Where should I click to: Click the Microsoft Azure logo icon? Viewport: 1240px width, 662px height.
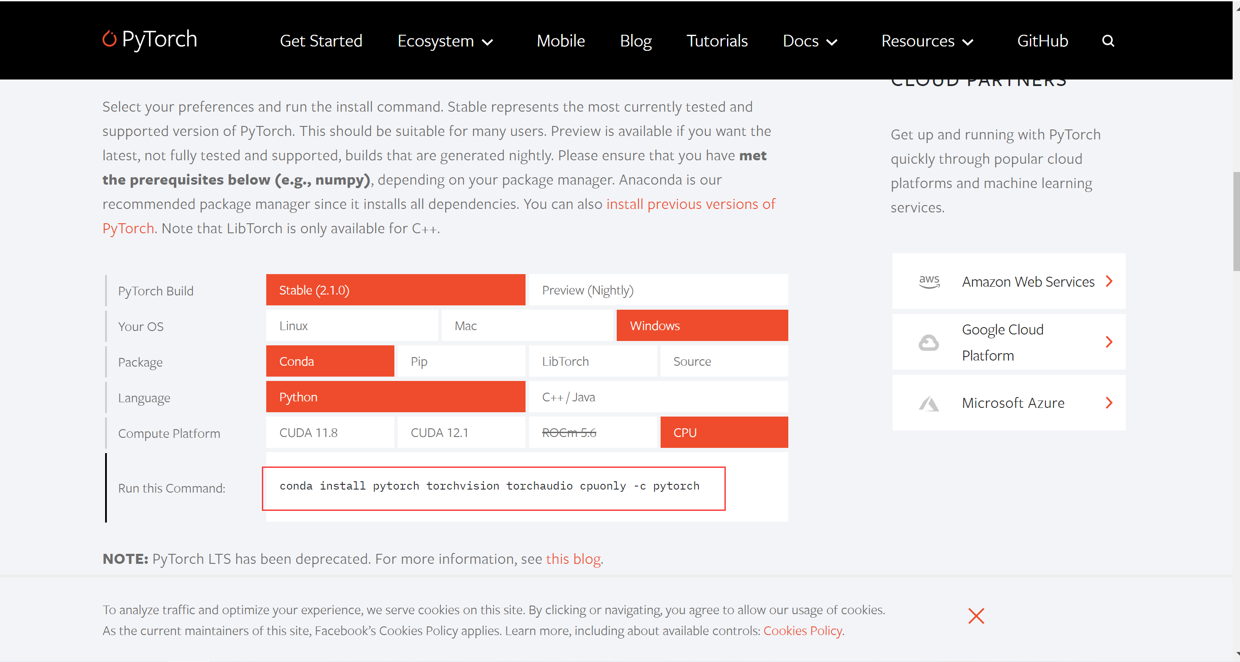click(x=929, y=404)
